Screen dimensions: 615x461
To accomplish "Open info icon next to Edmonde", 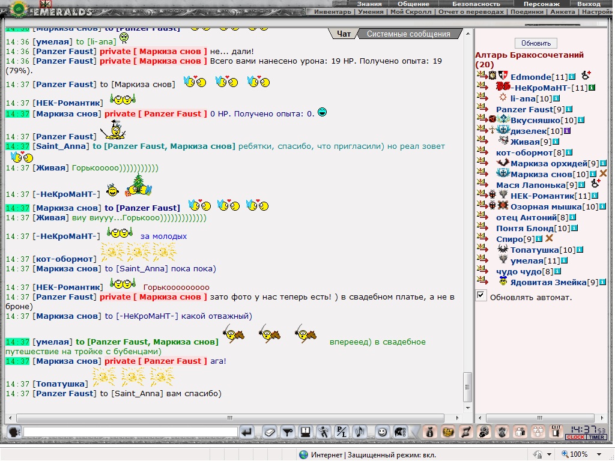I will (572, 77).
